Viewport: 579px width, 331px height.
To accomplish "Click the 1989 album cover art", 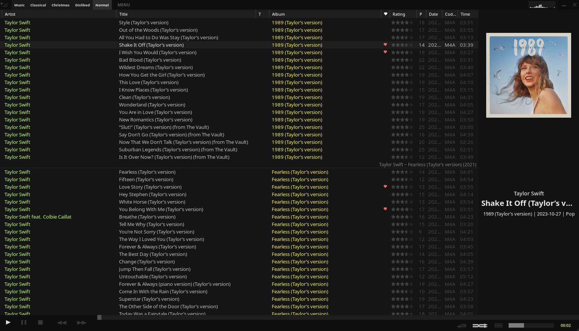I will (528, 75).
